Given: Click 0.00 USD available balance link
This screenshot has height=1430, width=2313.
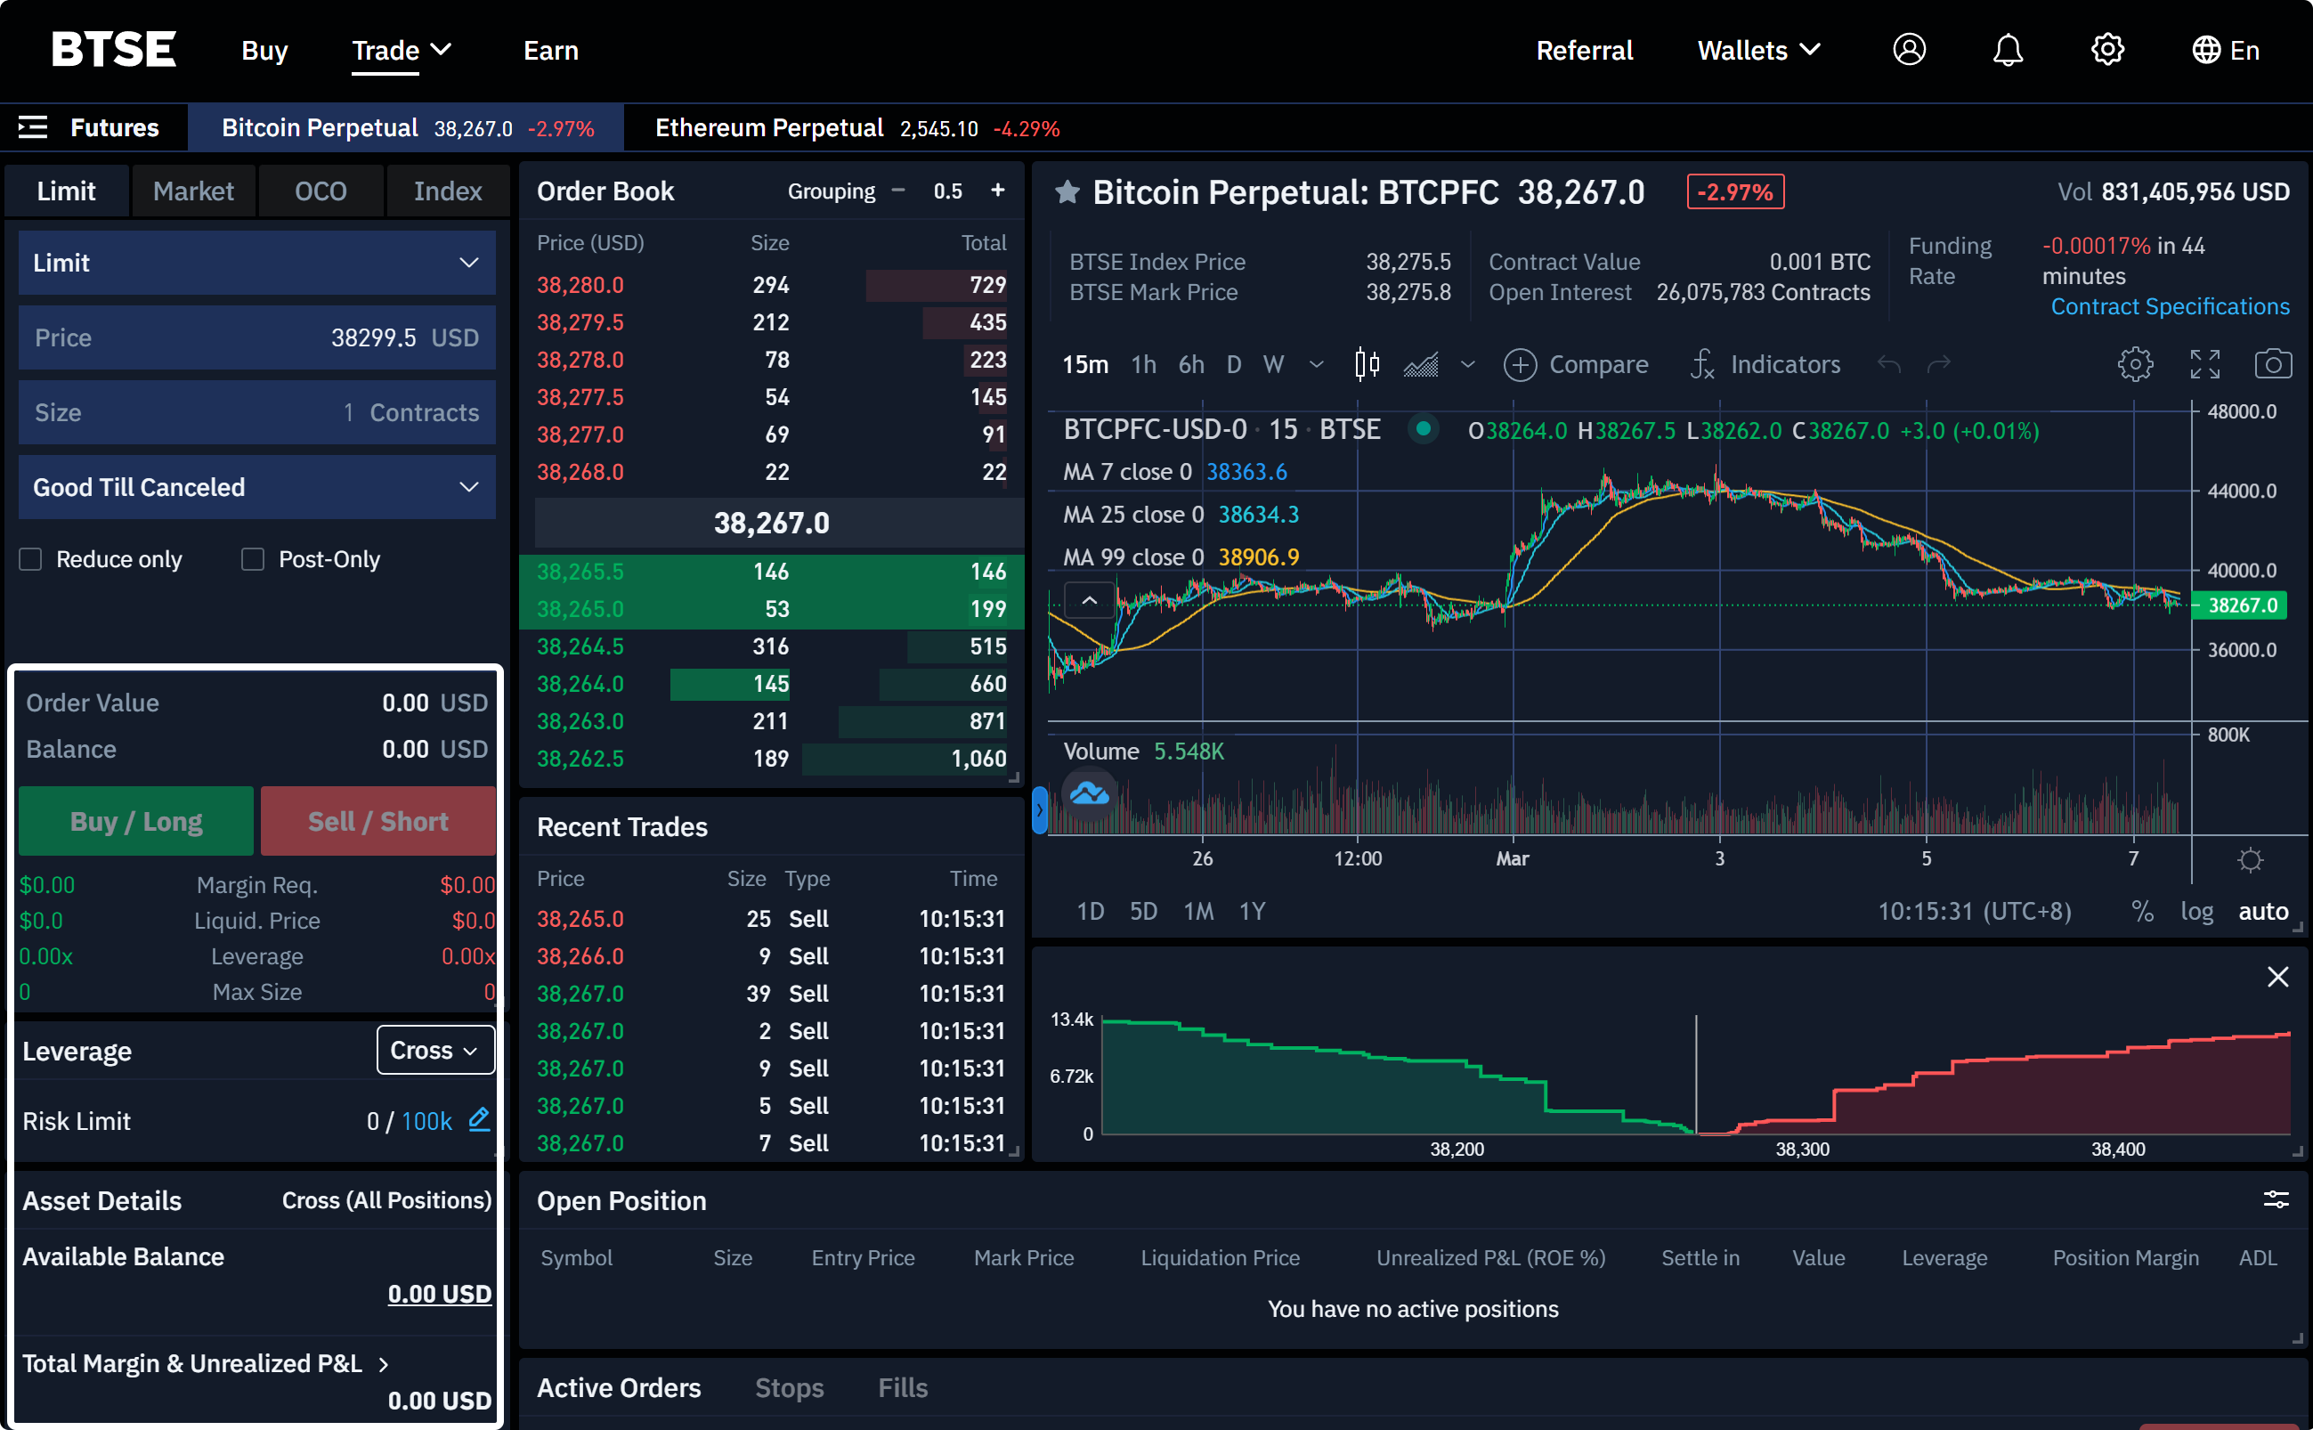Looking at the screenshot, I should coord(439,1294).
